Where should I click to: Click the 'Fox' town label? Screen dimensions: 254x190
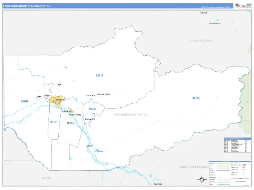click(59, 84)
